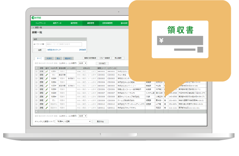Check the checkbox for row CID0009

[36, 100]
